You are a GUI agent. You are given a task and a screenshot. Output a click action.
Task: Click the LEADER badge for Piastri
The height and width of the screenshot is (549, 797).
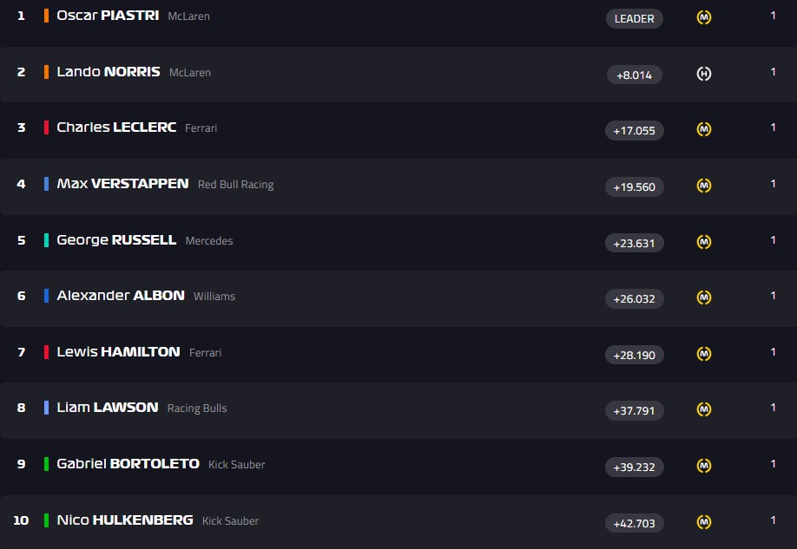coord(634,18)
